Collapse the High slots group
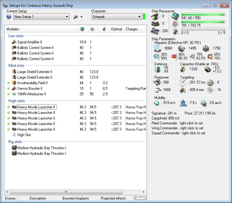This screenshot has width=232, height=203. tap(16, 101)
